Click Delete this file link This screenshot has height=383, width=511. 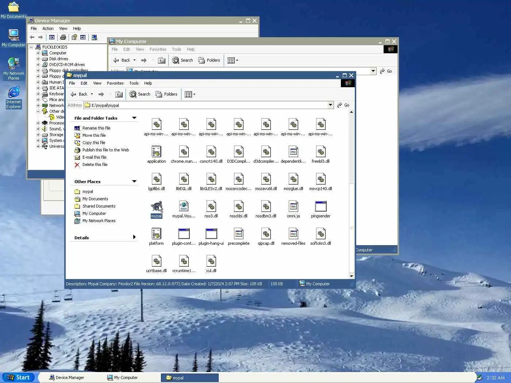coord(95,165)
